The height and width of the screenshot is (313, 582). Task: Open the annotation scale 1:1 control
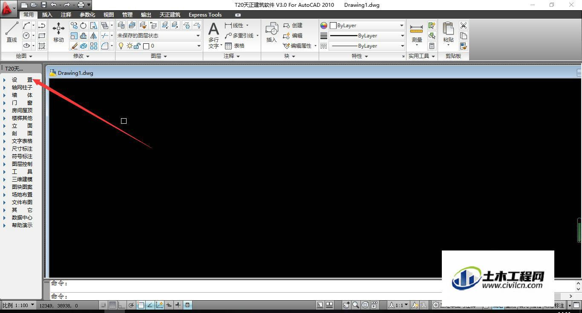point(398,305)
